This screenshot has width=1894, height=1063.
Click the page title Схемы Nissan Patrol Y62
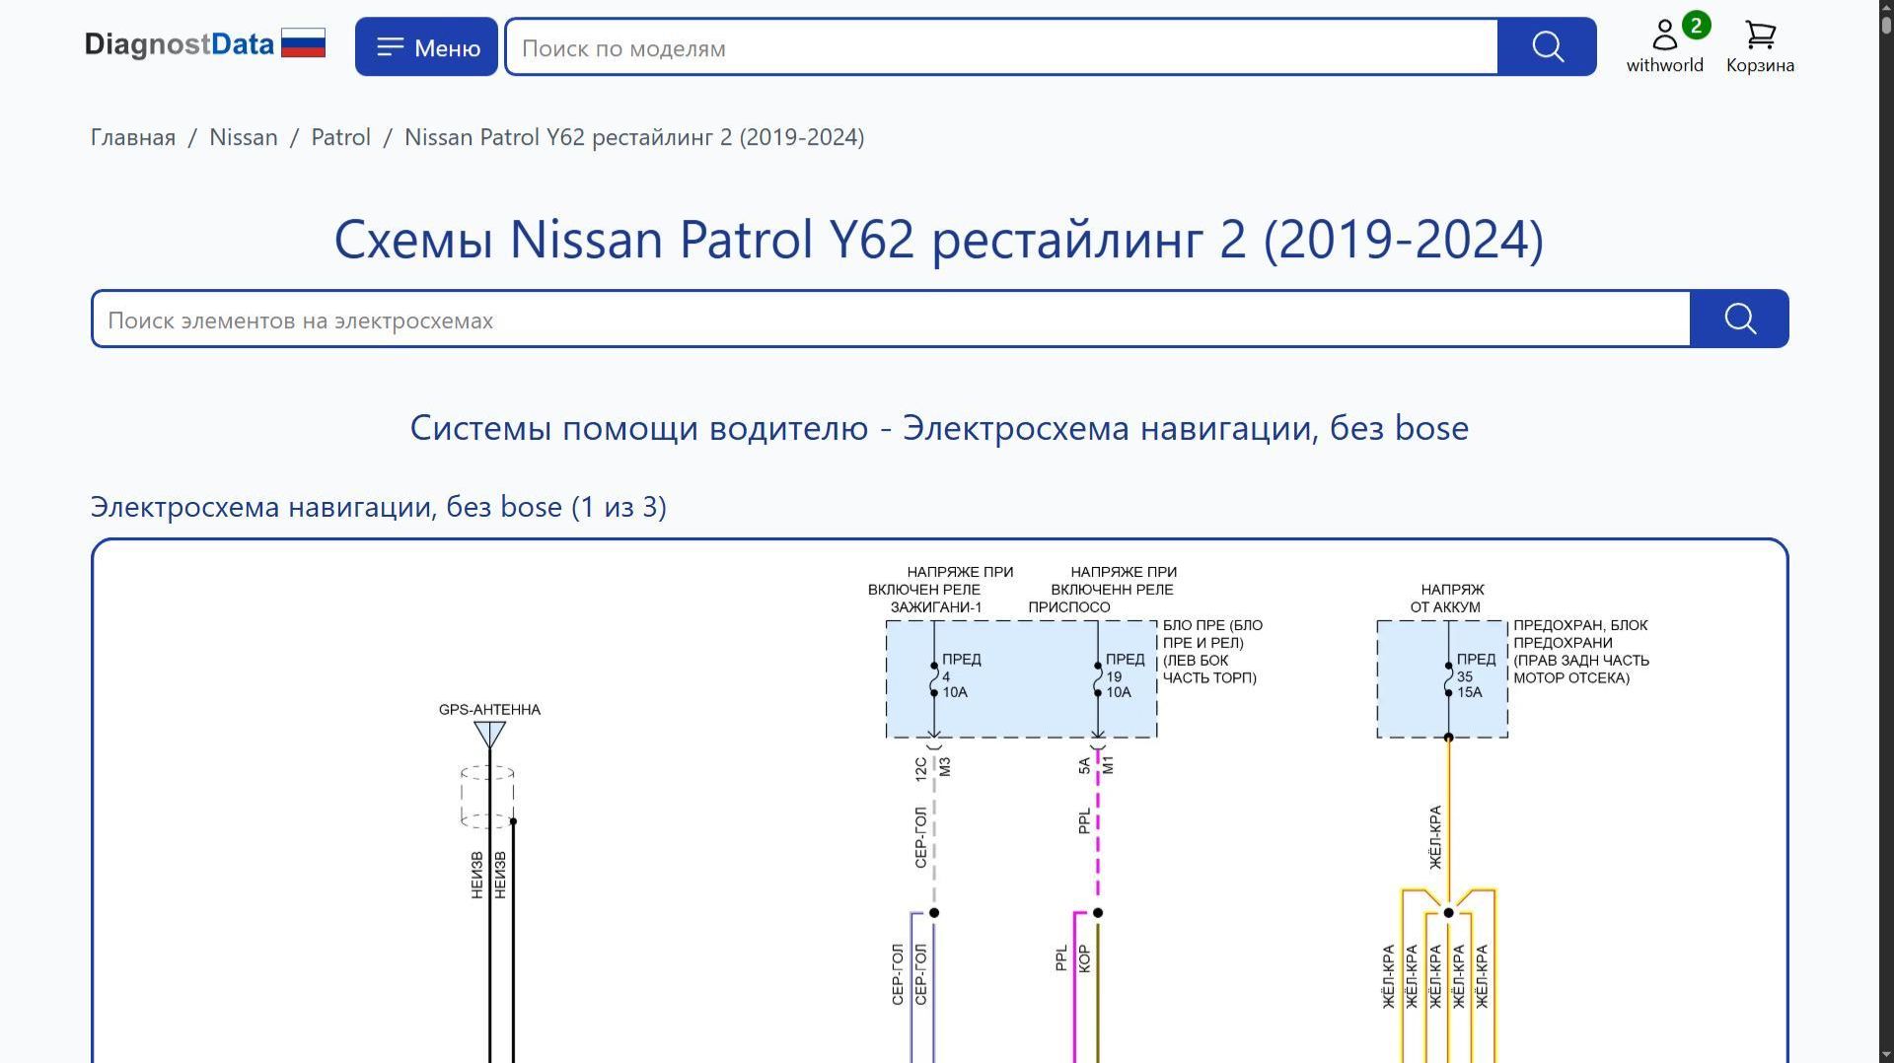(x=939, y=239)
